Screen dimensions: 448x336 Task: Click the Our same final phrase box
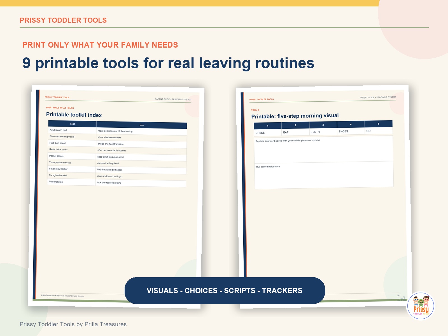pos(324,175)
